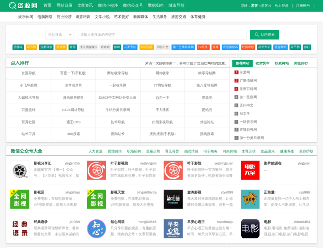Image resolution: width=323 pixels, height=248 pixels.
Task: Open 数据归档 in the top navigation
Action: point(156,6)
